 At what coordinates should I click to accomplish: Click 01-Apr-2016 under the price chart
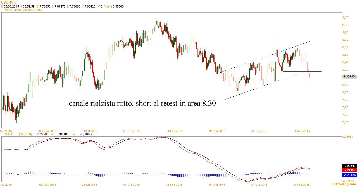pyautogui.click(x=217, y=131)
